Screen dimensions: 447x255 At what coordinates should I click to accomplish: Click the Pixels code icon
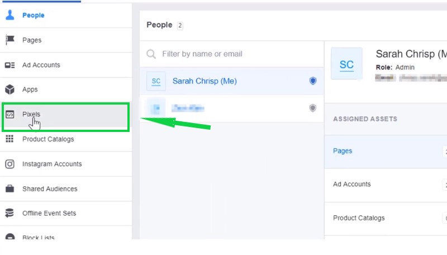[x=9, y=115]
